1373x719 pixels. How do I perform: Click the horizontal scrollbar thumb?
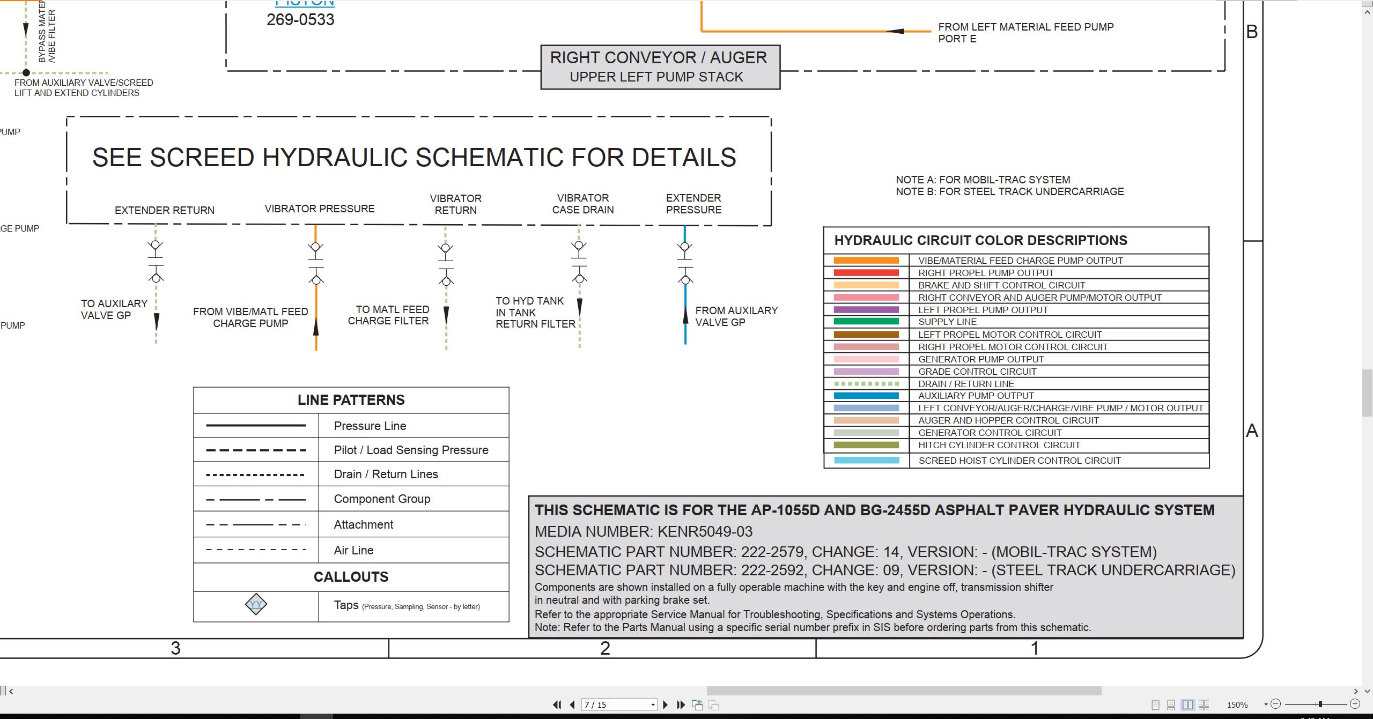pos(904,691)
